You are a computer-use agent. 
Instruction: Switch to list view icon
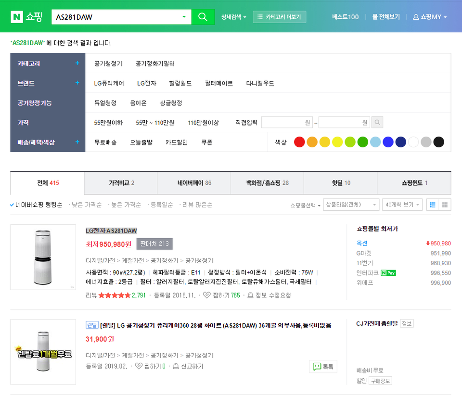433,205
